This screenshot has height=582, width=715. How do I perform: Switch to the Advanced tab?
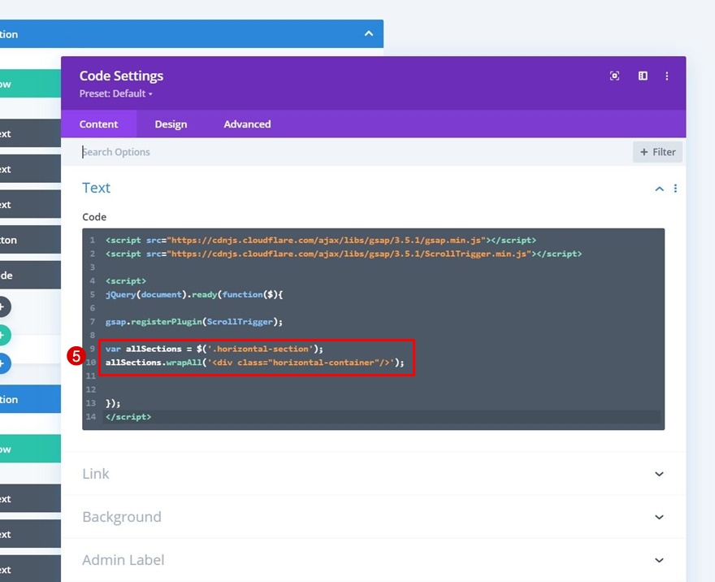click(247, 124)
